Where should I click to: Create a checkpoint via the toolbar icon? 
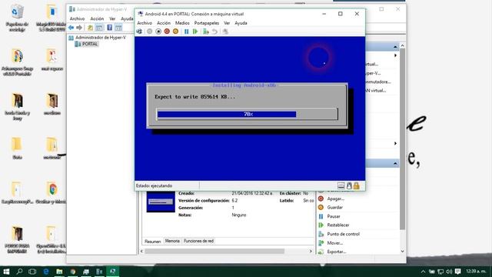[206, 32]
